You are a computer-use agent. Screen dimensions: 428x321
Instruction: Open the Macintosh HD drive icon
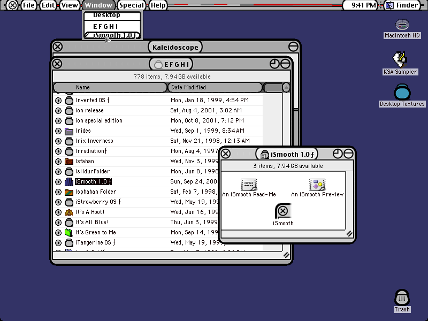coord(402,25)
